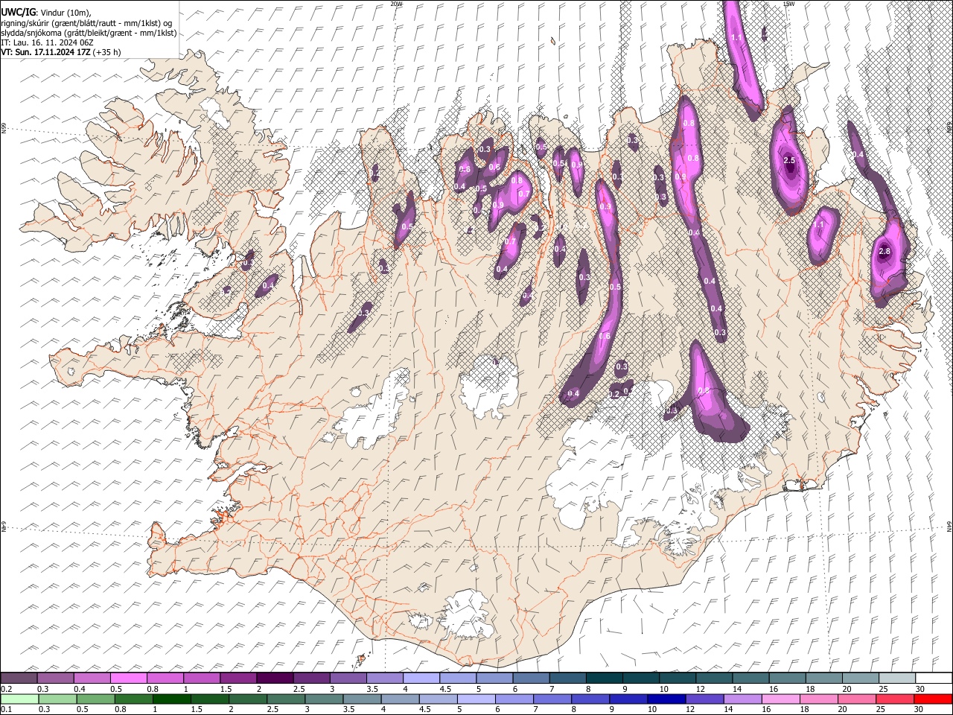Click the "0.1" label in the bottom legend row

6,709
